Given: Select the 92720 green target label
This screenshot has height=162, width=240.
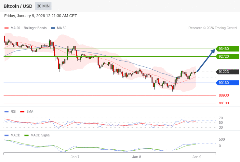Looking at the screenshot, I should (227, 56).
